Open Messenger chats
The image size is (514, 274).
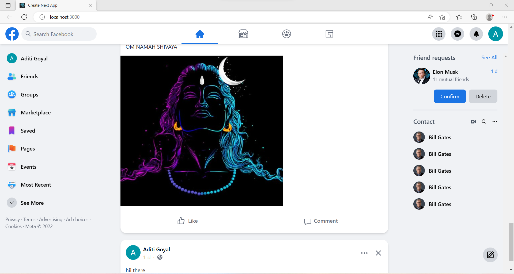(458, 34)
